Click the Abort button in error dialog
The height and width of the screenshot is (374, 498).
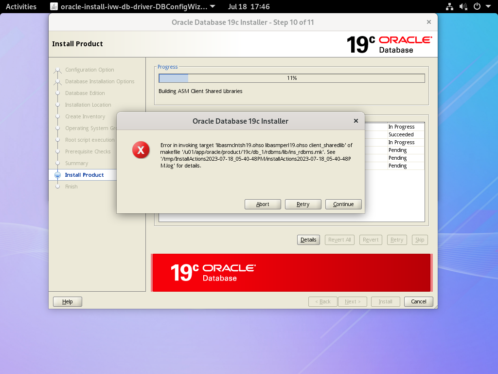coord(263,204)
